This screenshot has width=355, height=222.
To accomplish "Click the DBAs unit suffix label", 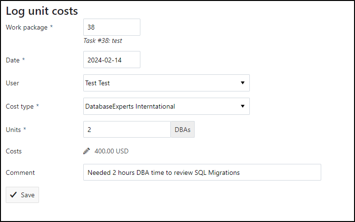I will [x=182, y=130].
